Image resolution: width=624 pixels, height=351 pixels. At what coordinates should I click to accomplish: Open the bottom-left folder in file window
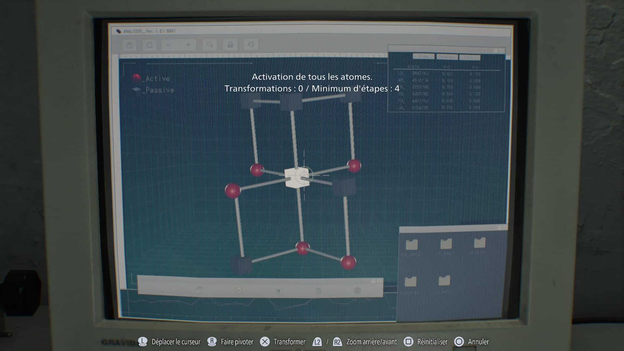coord(410,281)
